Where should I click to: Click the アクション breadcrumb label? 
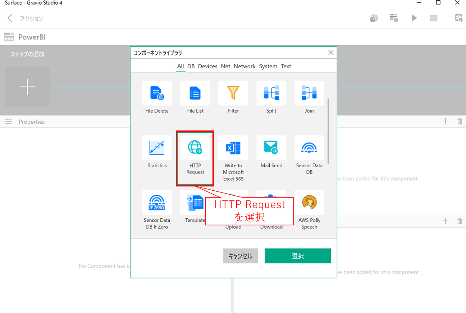pos(31,19)
